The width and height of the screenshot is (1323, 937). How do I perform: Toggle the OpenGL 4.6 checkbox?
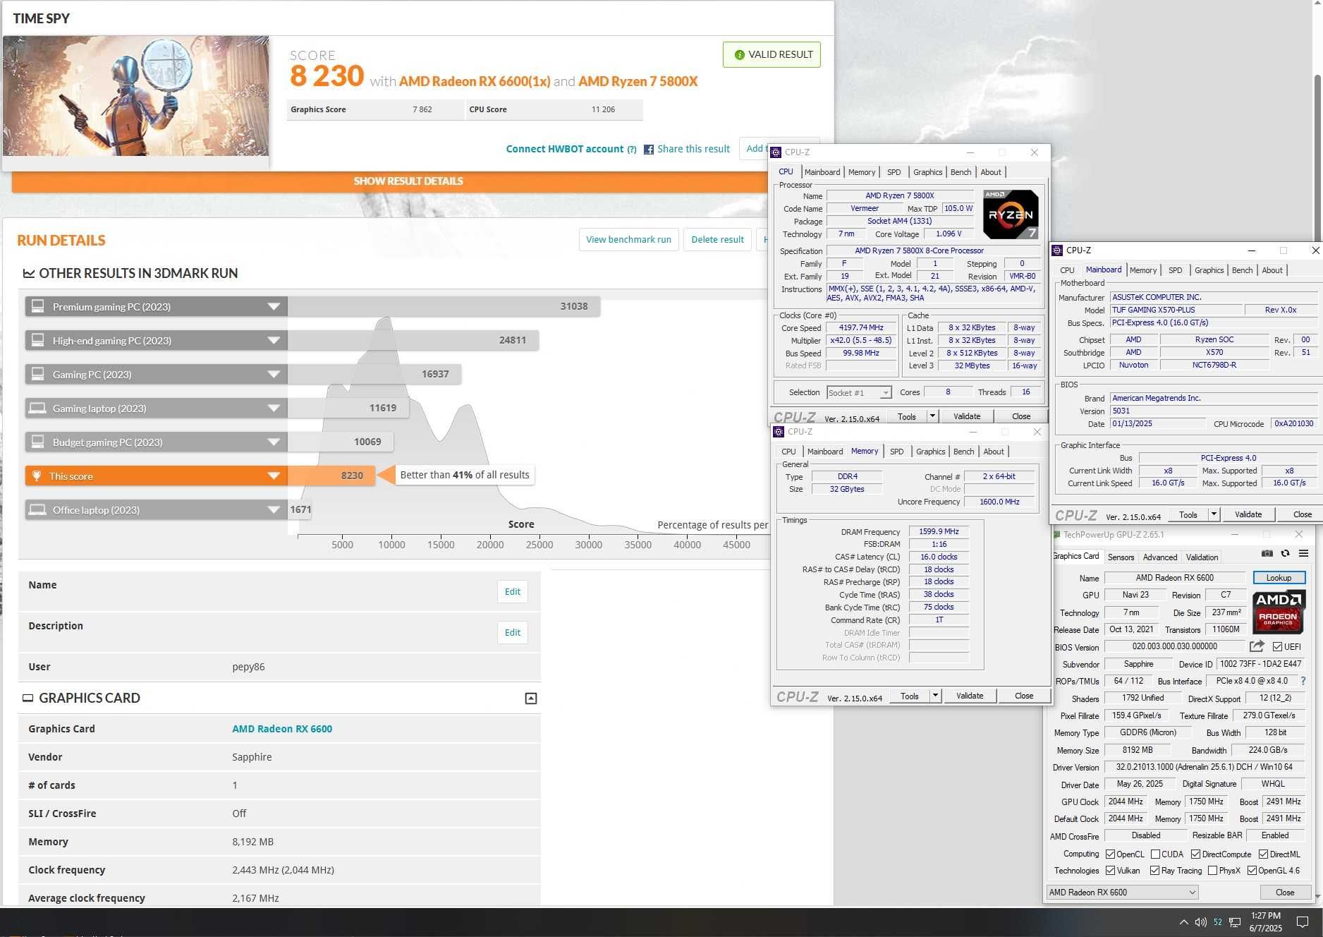coord(1252,871)
